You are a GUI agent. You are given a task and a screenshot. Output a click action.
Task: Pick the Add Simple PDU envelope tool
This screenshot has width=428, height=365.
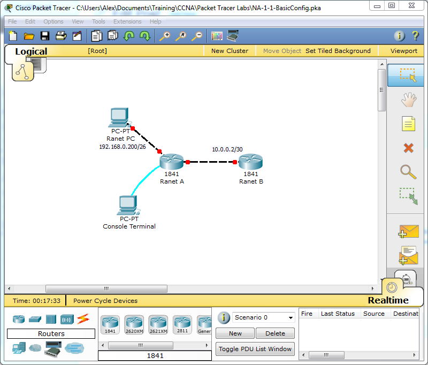(408, 231)
